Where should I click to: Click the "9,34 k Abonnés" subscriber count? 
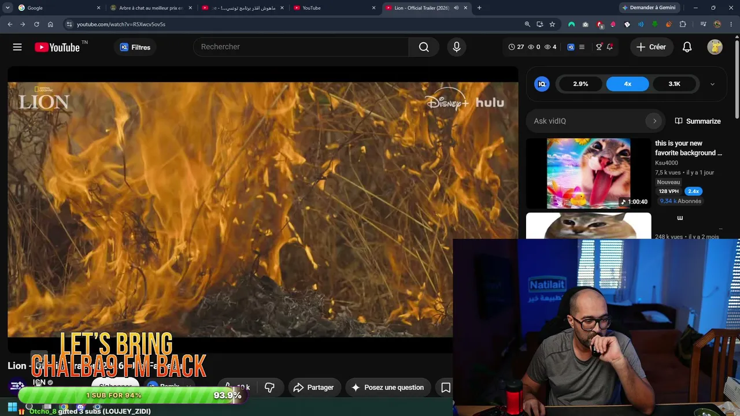[680, 201]
